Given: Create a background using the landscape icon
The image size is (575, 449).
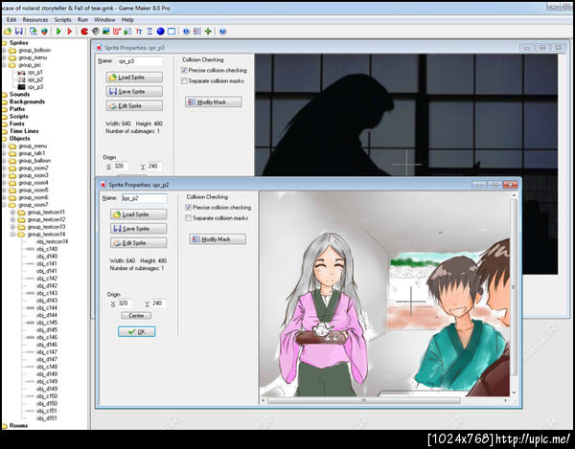Looking at the screenshot, I should (x=106, y=32).
